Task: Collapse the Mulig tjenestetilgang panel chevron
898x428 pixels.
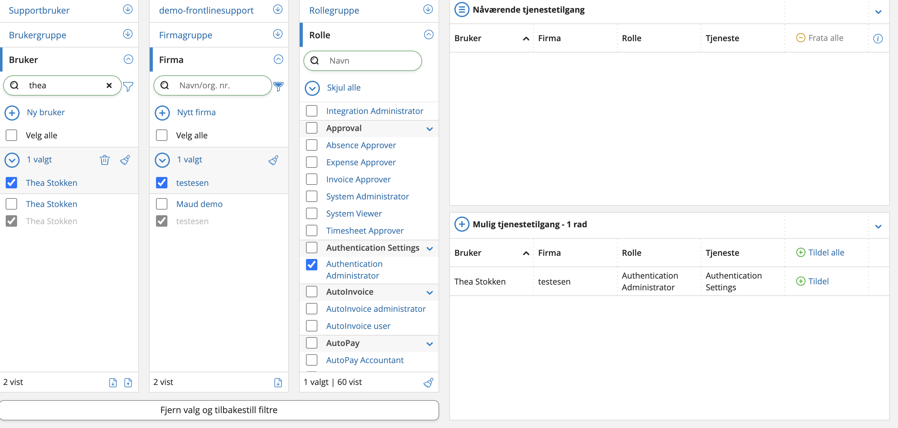Action: point(878,226)
